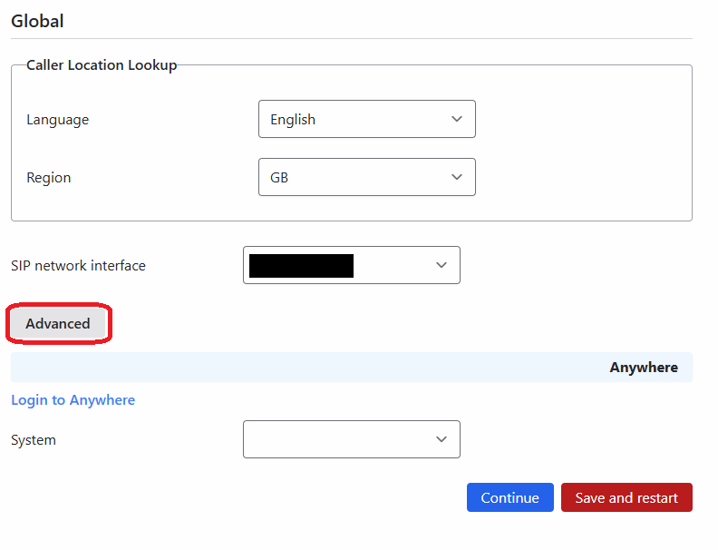
Task: Click the blacked-out SIP interface value
Action: (301, 266)
